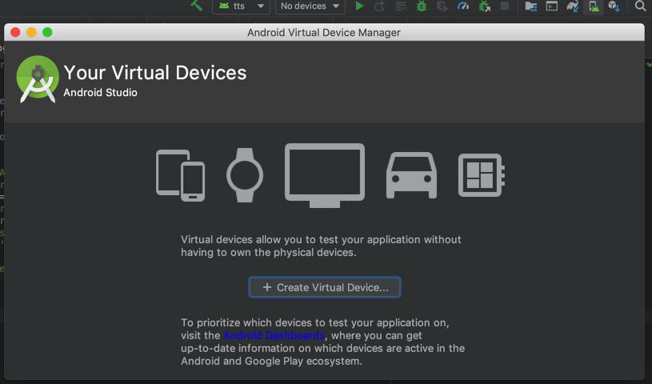652x384 pixels.
Task: Close the Android Virtual Device Manager window
Action: (x=15, y=32)
